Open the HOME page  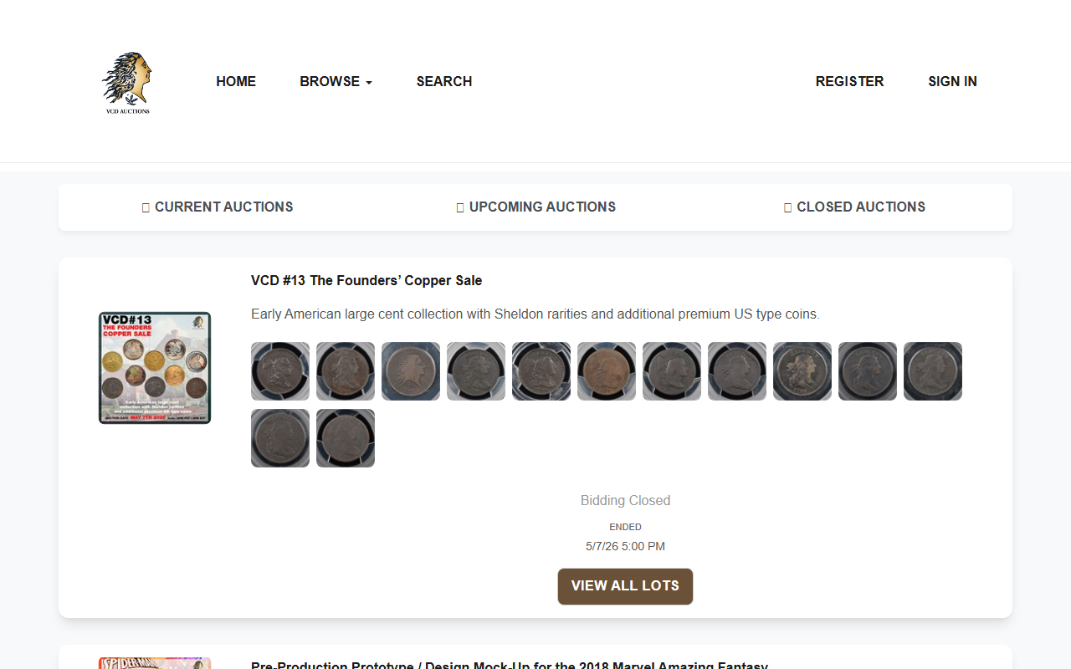(x=236, y=81)
